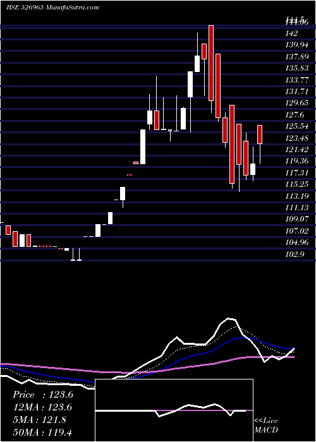Click the 113.19 price axis label

pos(297,196)
